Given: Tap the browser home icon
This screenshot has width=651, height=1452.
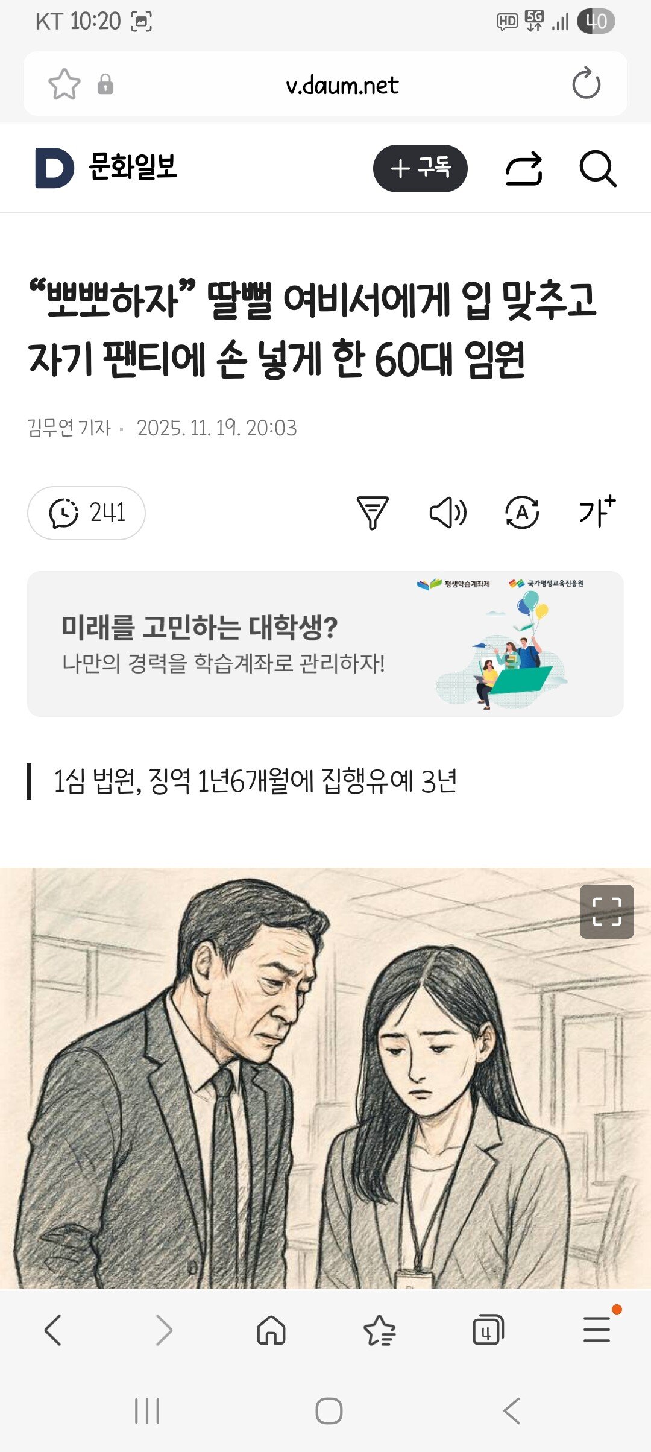Looking at the screenshot, I should [x=271, y=1330].
